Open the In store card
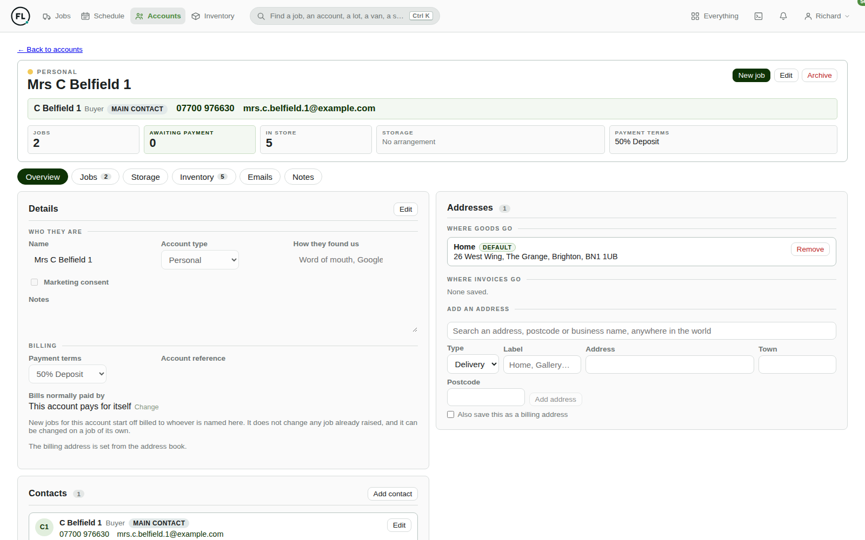Image resolution: width=865 pixels, height=540 pixels. 316,139
